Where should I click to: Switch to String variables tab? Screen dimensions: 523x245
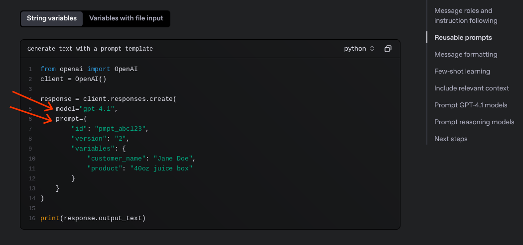52,18
